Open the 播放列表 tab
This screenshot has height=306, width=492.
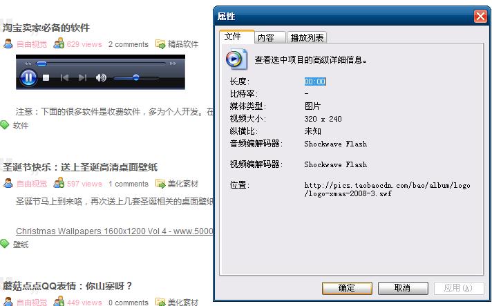point(307,37)
